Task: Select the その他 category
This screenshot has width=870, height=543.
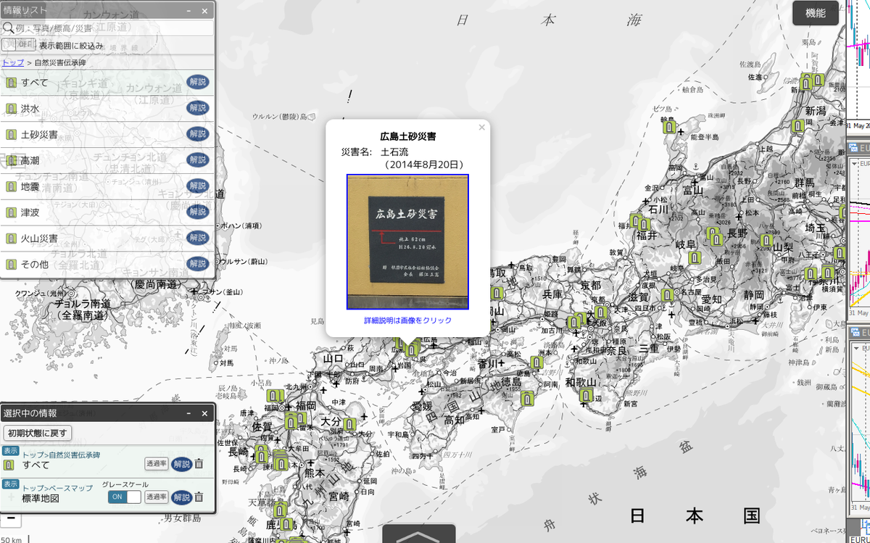Action: [35, 265]
